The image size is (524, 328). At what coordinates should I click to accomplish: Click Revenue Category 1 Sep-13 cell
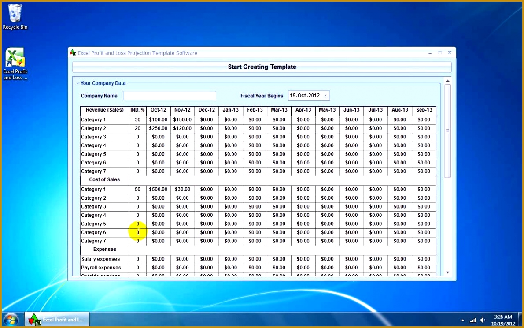[424, 119]
